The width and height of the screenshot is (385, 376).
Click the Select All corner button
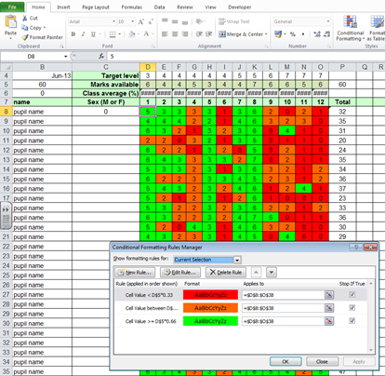7,67
